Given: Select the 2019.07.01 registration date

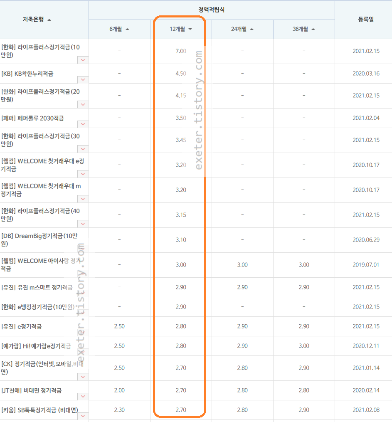Looking at the screenshot, I should (x=366, y=265).
